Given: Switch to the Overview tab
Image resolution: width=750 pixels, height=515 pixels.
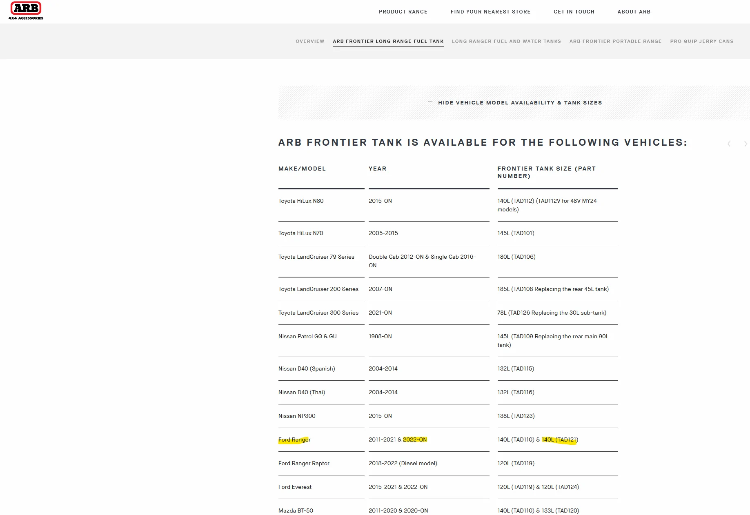Looking at the screenshot, I should [310, 41].
